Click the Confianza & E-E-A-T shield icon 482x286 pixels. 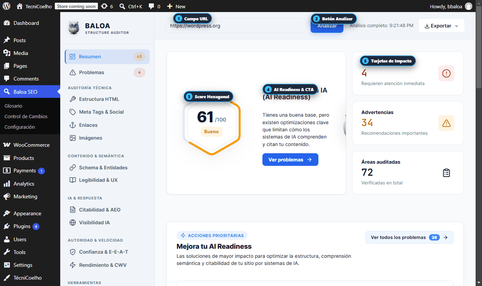click(73, 252)
